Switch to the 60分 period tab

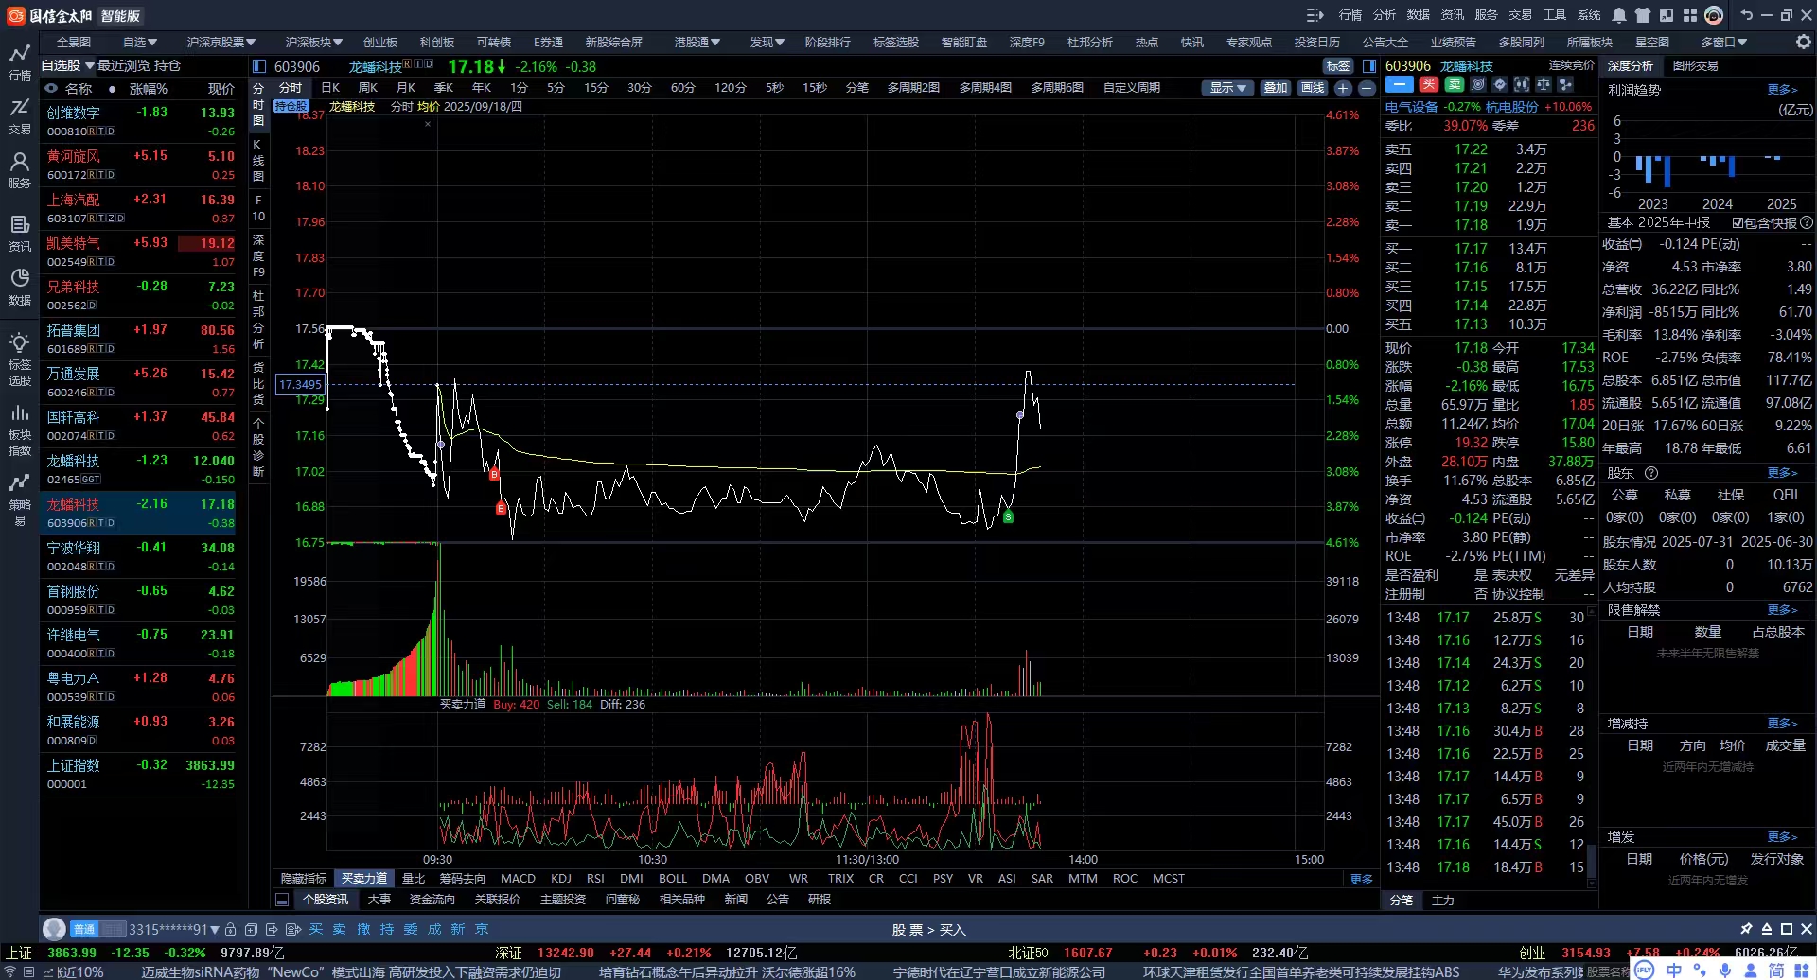tap(682, 88)
